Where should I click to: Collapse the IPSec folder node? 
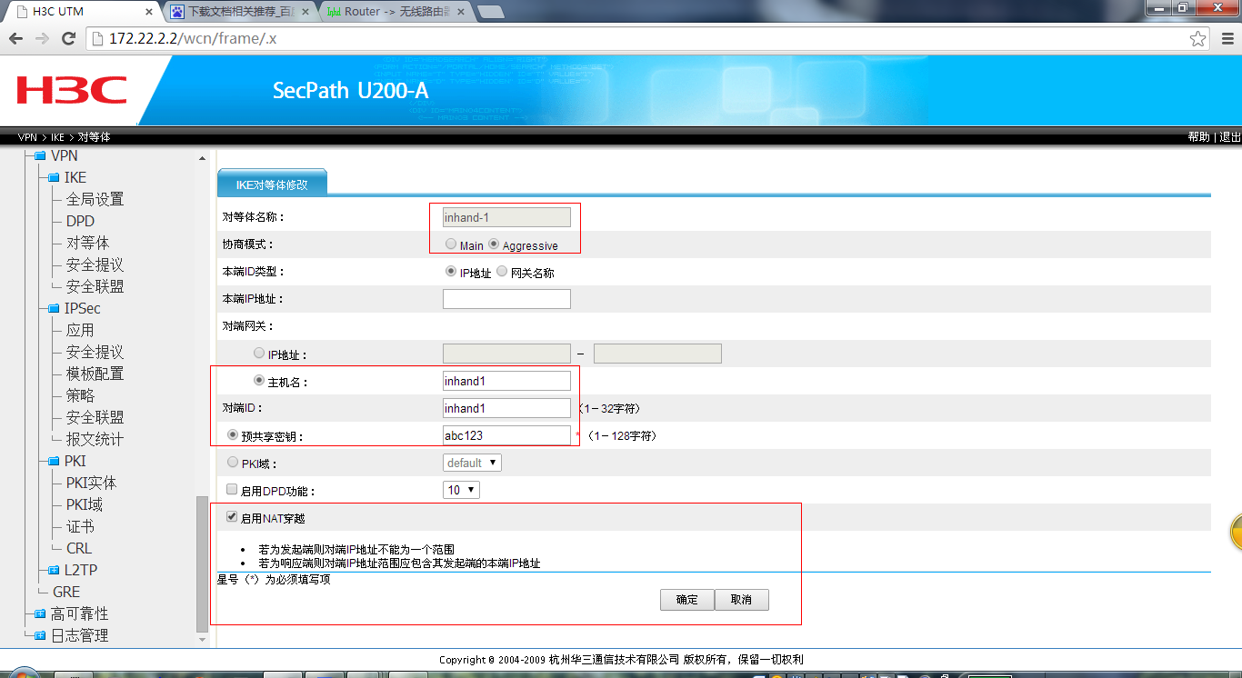tap(54, 308)
